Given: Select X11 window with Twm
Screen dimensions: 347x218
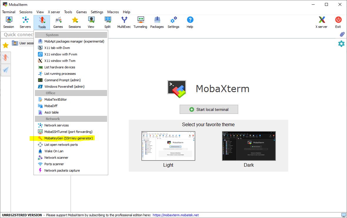Looking at the screenshot, I should click(71, 61).
